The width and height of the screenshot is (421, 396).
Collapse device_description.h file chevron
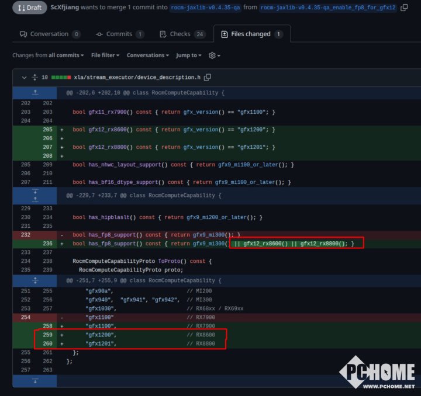(24, 78)
